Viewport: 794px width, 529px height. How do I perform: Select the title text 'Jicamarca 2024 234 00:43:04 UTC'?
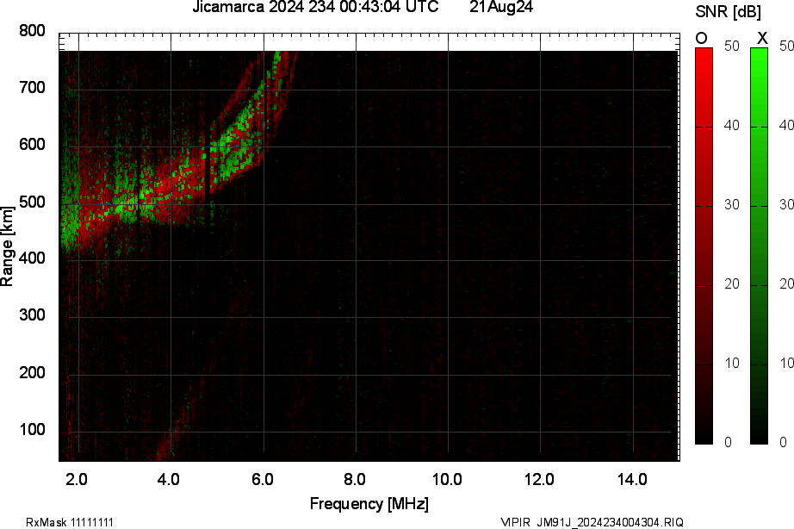click(315, 7)
